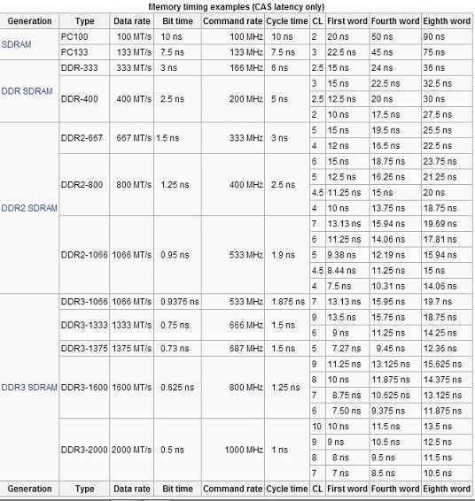475x501 pixels.
Task: Click the '1600 MT/s' data rate cell
Action: (x=131, y=387)
